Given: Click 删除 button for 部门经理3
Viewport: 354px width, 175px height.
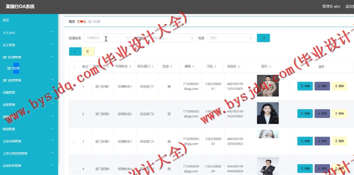Looking at the screenshot, I should tap(339, 141).
